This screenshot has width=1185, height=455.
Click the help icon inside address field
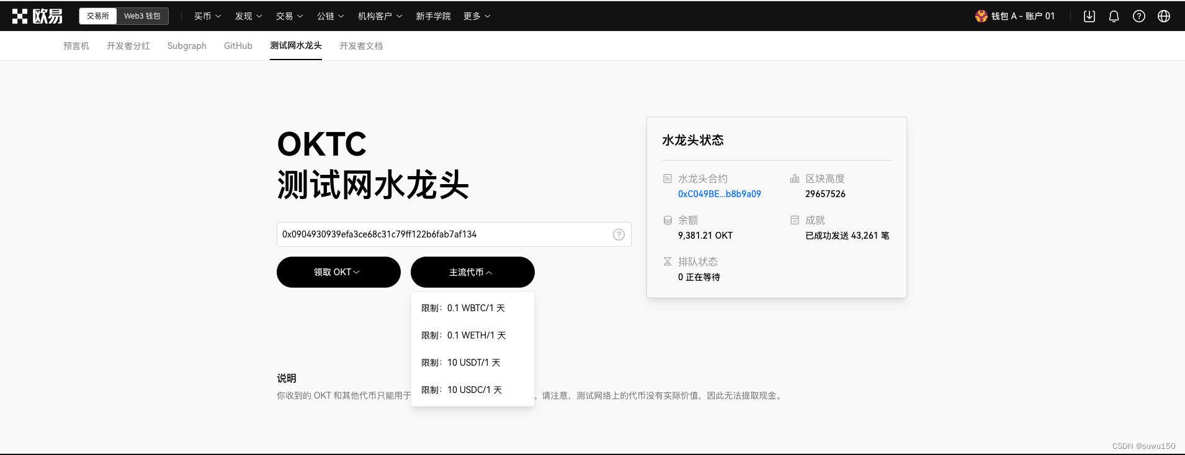(619, 234)
